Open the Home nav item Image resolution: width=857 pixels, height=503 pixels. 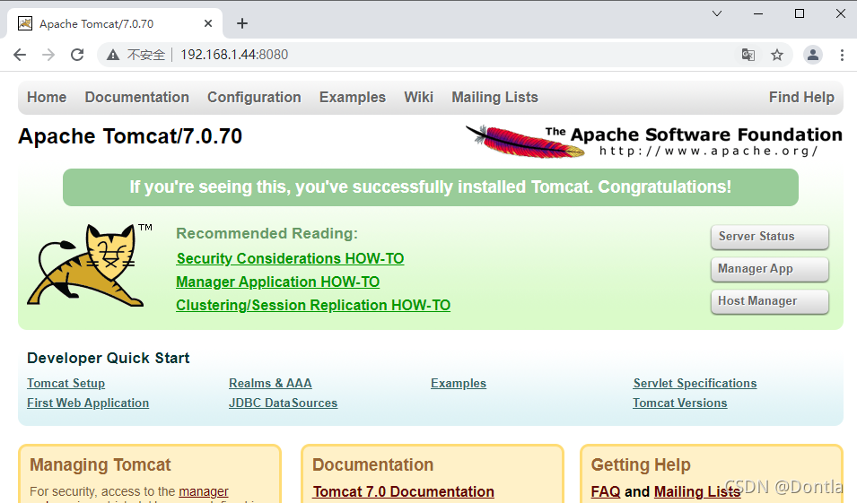click(47, 97)
